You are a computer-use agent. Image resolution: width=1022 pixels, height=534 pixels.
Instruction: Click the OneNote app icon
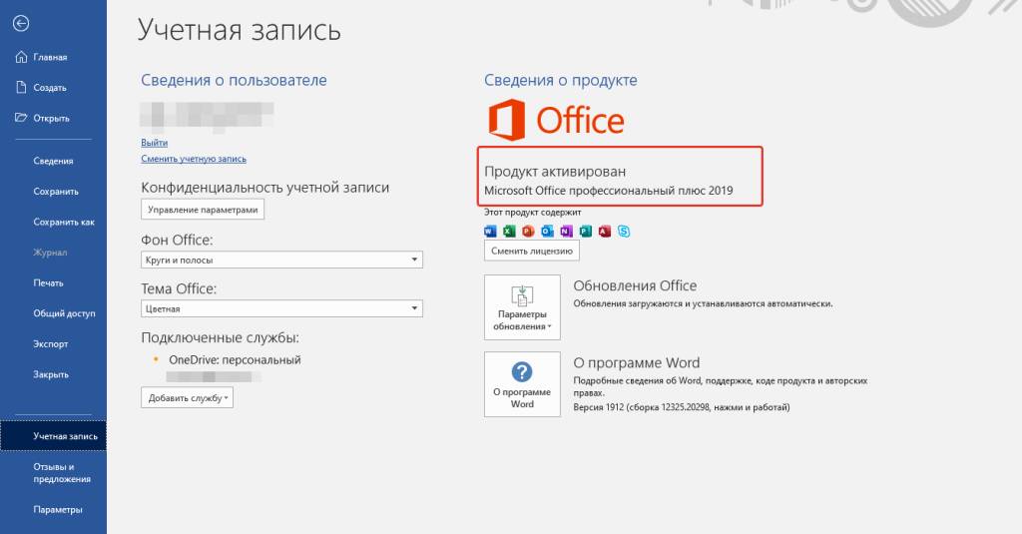pyautogui.click(x=567, y=231)
